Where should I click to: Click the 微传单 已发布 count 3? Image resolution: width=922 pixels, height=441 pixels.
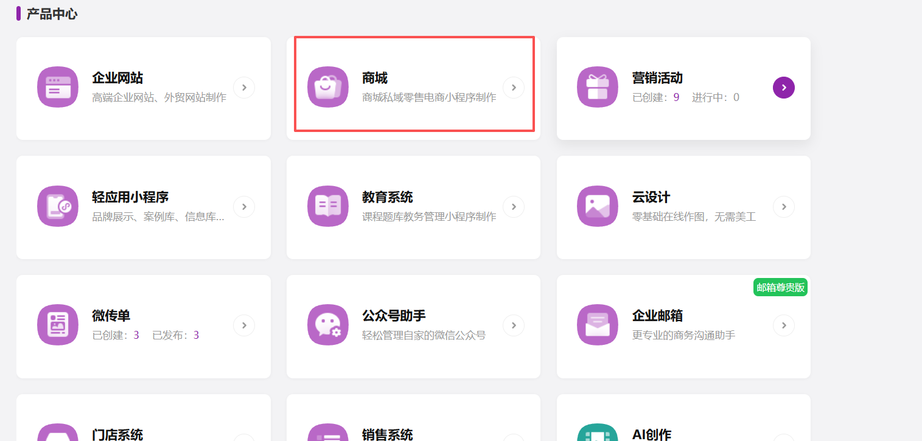tap(196, 335)
